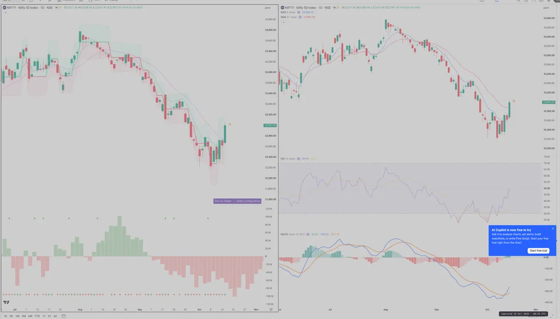Select the EMA 21 close legend entry
This screenshot has width=560, height=319.
click(289, 17)
